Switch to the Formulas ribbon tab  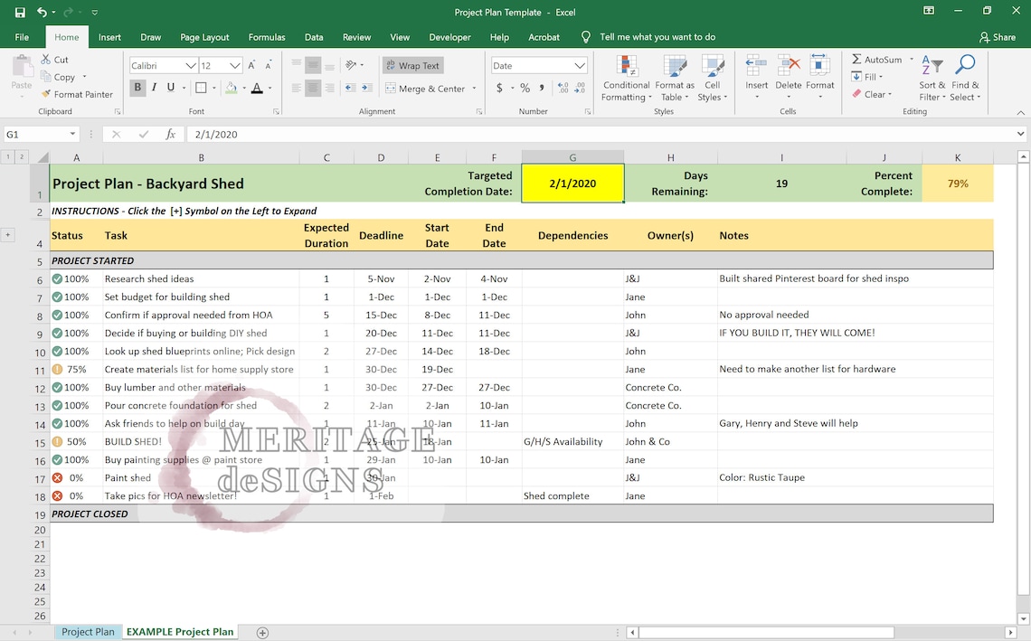(x=266, y=37)
